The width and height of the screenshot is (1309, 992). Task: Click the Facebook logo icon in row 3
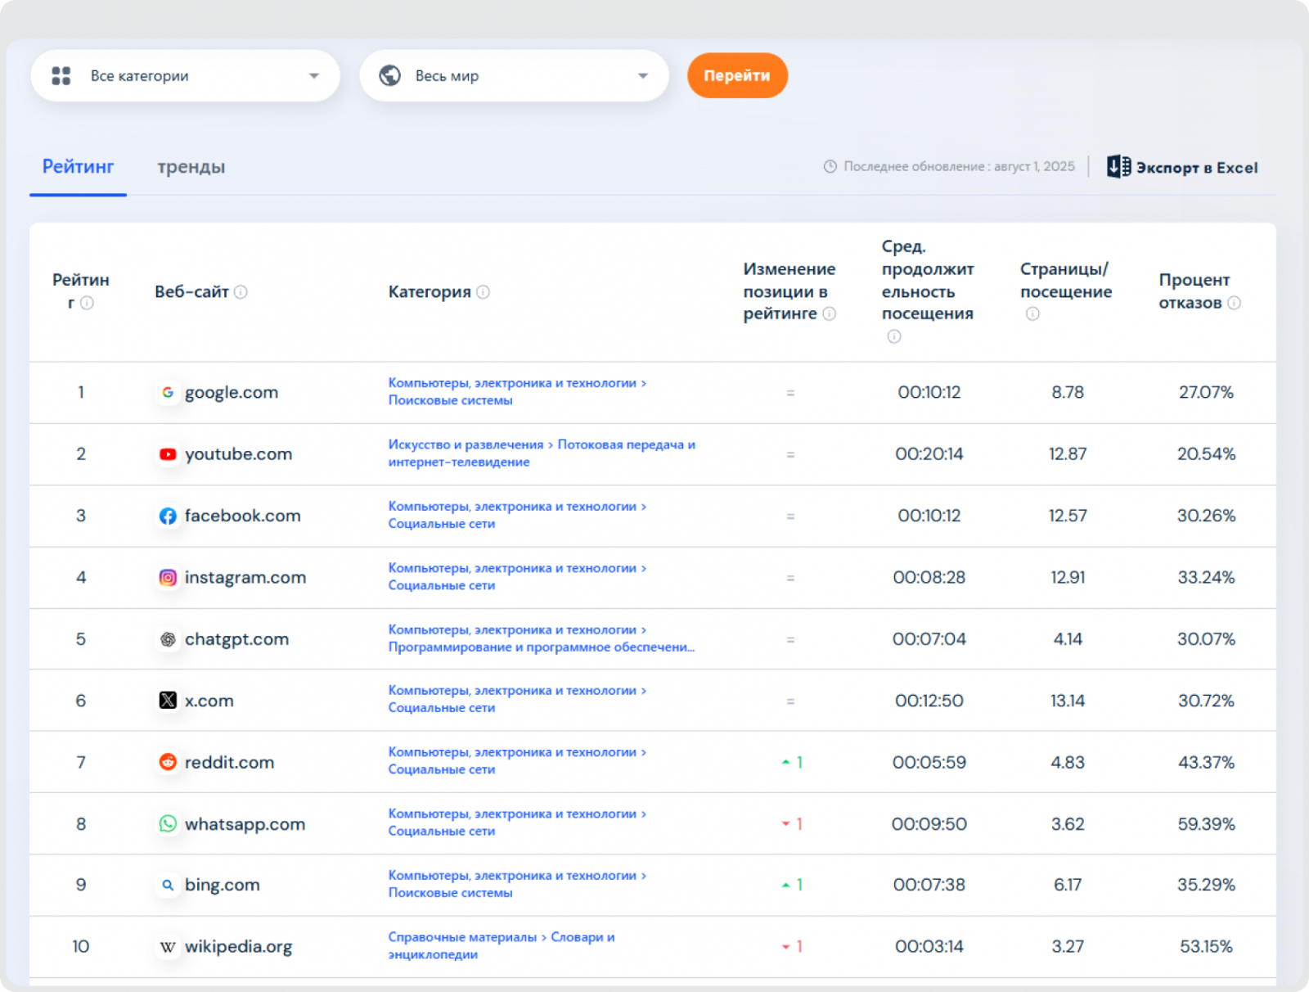pos(168,516)
